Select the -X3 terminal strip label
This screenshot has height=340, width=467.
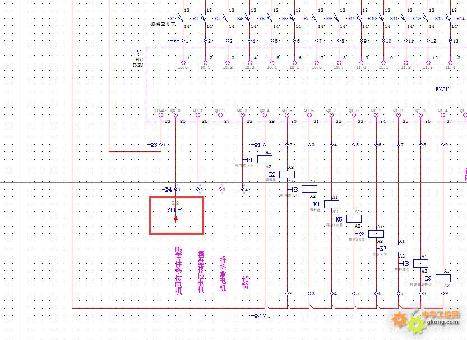coord(152,145)
